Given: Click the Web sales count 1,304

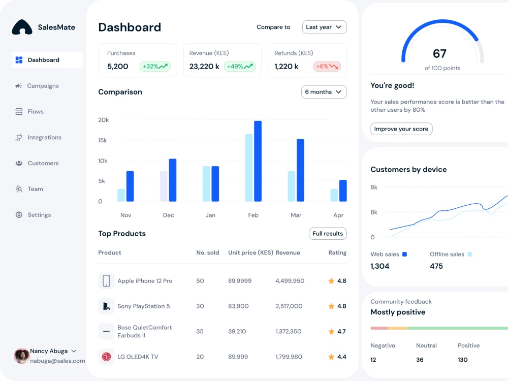Looking at the screenshot, I should [380, 266].
